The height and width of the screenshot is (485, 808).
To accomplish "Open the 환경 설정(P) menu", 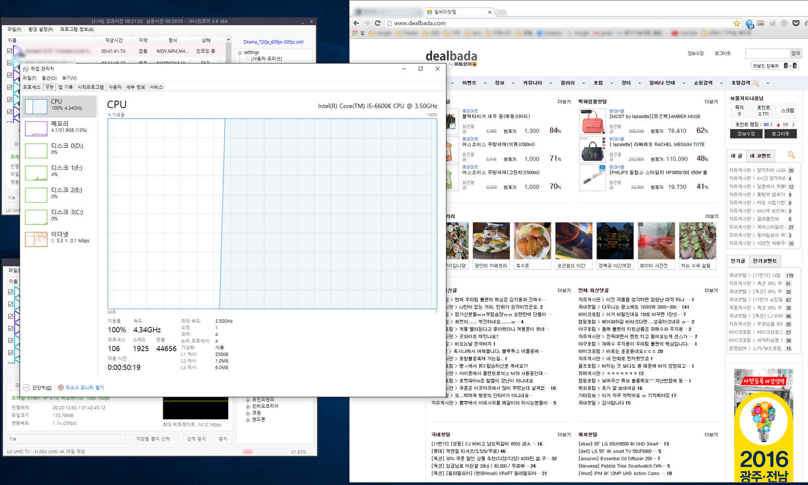I will [40, 29].
